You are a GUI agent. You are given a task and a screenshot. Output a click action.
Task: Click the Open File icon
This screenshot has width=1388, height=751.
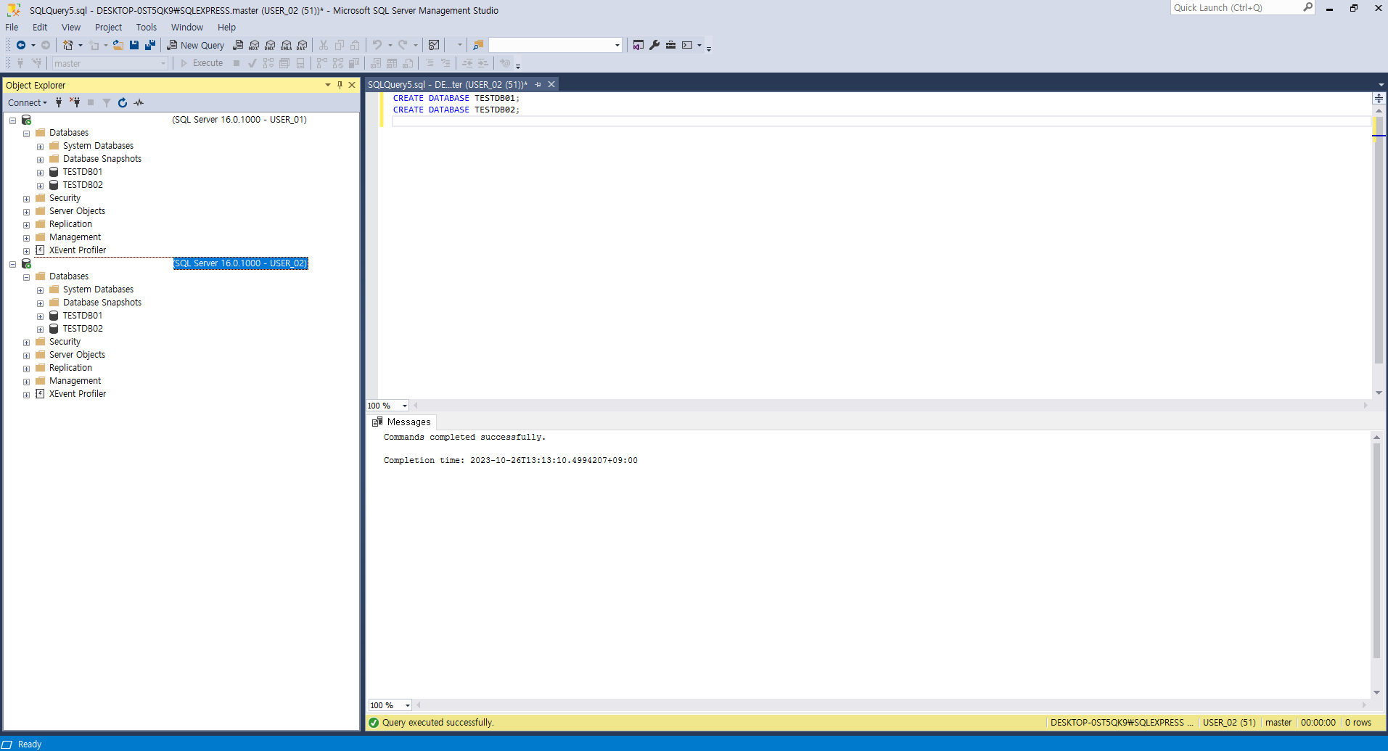[x=118, y=45]
